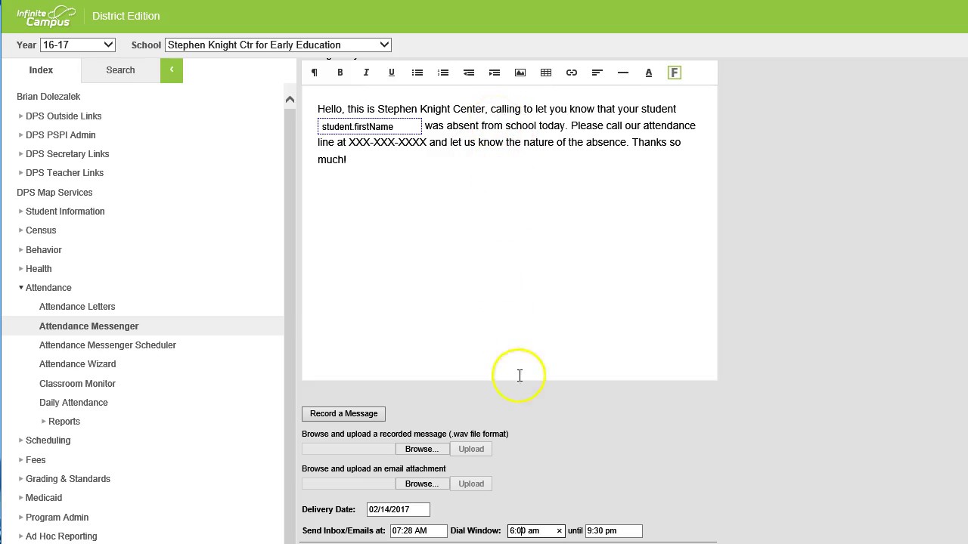Open the Year dropdown
This screenshot has width=968, height=544.
pyautogui.click(x=77, y=45)
